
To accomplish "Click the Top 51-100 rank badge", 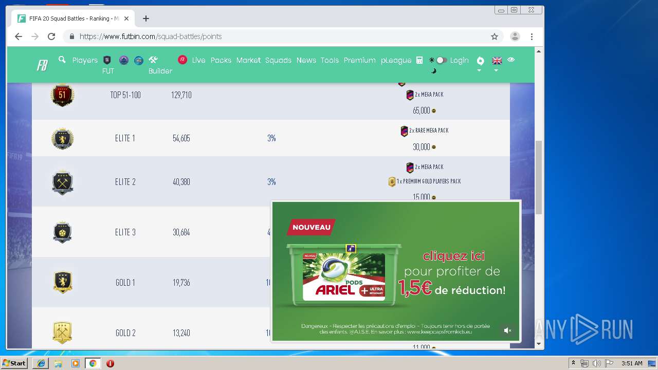I will 62,95.
